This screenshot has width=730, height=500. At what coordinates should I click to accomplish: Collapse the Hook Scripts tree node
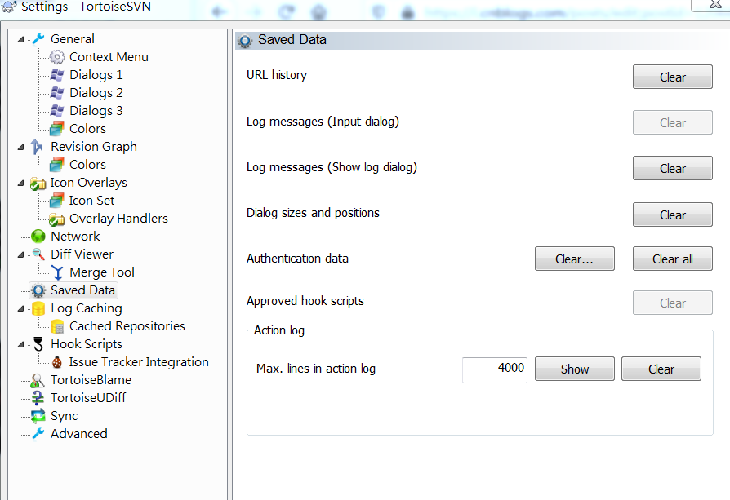(x=20, y=345)
